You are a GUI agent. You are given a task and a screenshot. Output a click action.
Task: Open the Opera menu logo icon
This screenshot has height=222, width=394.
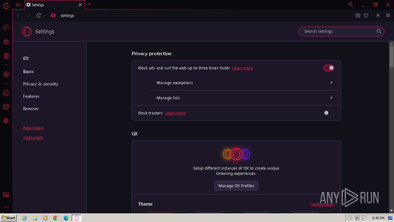tap(6, 6)
